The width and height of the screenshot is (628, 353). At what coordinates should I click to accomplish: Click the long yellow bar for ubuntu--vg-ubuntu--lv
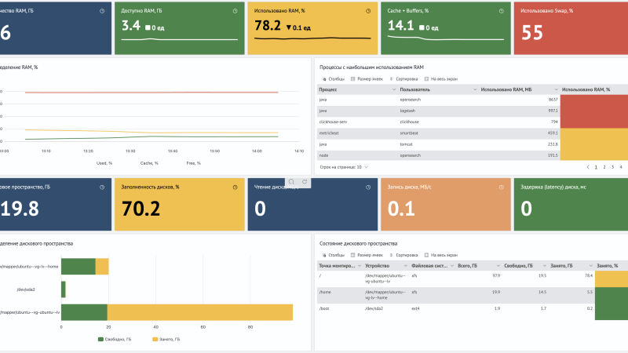click(x=200, y=312)
